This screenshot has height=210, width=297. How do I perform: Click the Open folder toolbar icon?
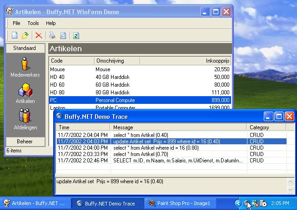pyautogui.click(x=25, y=35)
